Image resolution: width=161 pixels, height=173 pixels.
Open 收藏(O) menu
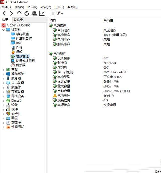[46, 7]
